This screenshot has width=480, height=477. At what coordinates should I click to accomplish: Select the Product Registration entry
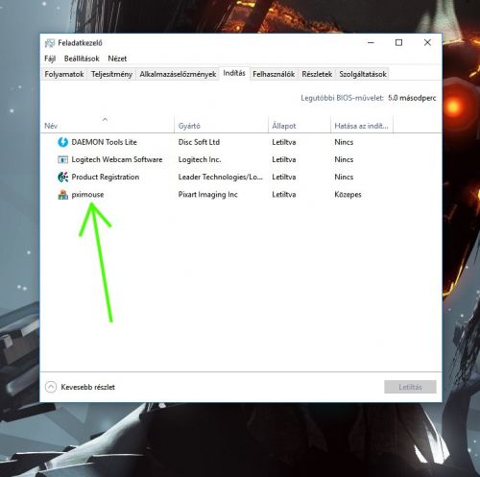click(106, 177)
